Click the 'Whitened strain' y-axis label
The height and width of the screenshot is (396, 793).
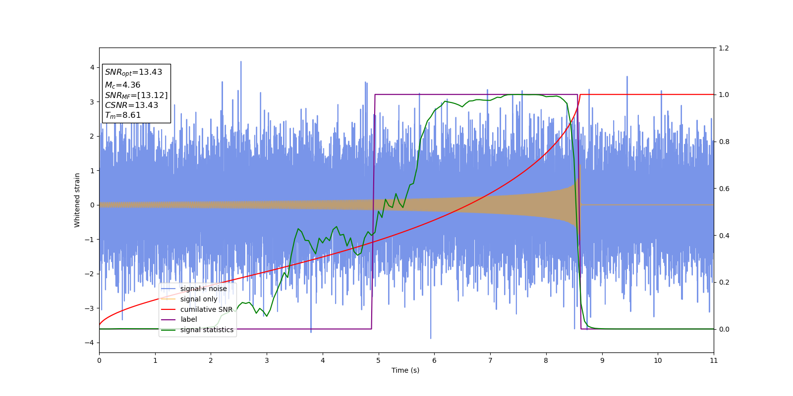coord(77,200)
